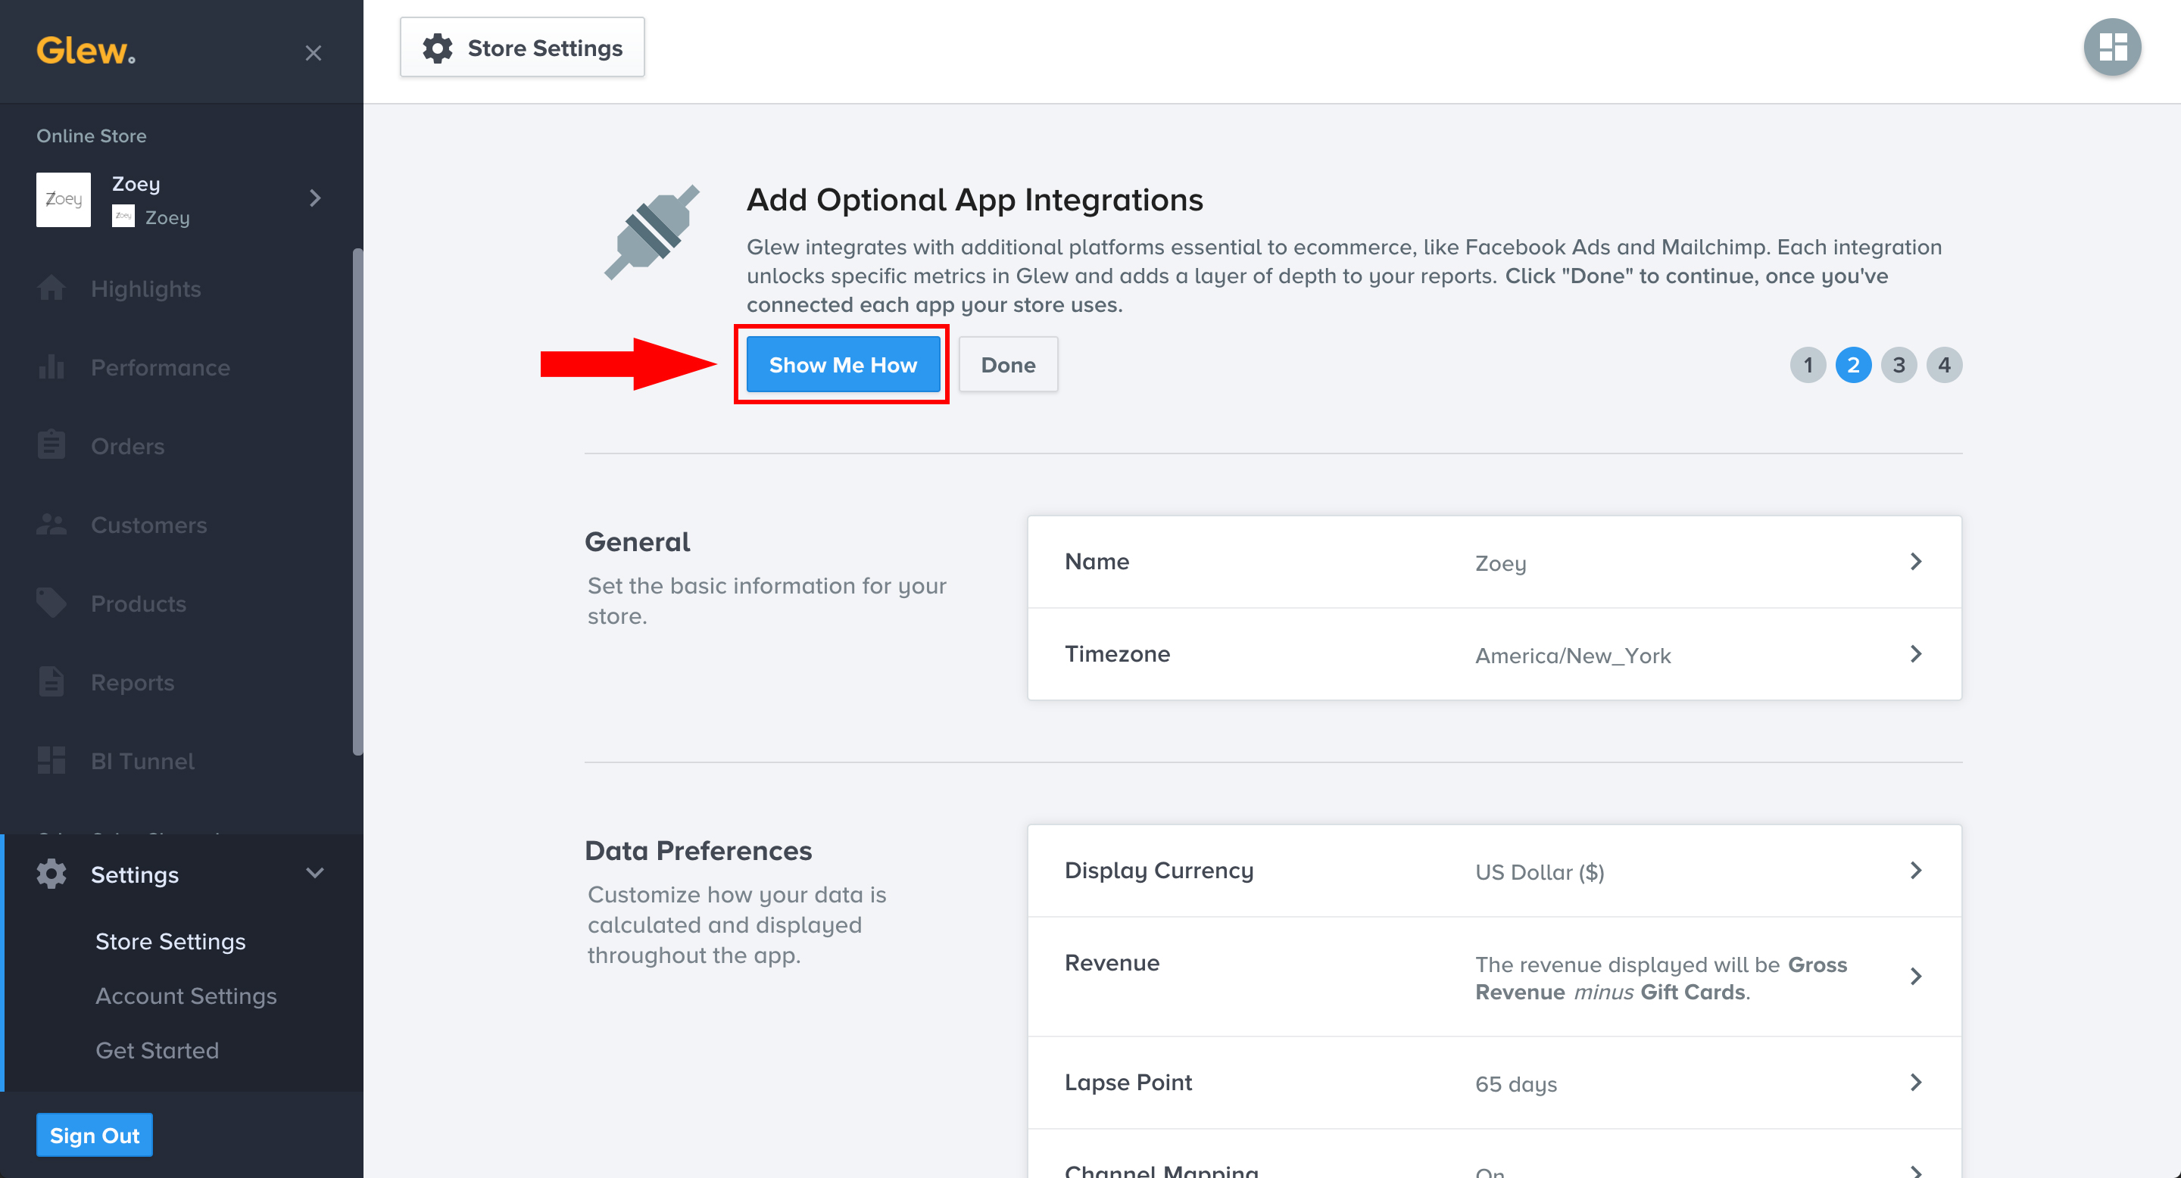Open Performance via bar chart icon

point(51,367)
